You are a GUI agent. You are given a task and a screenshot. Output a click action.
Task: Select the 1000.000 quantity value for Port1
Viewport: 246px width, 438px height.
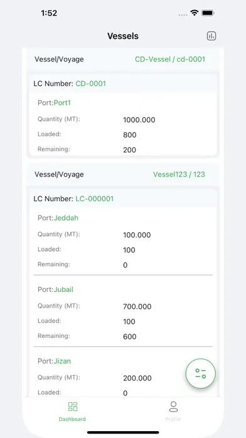coord(139,120)
